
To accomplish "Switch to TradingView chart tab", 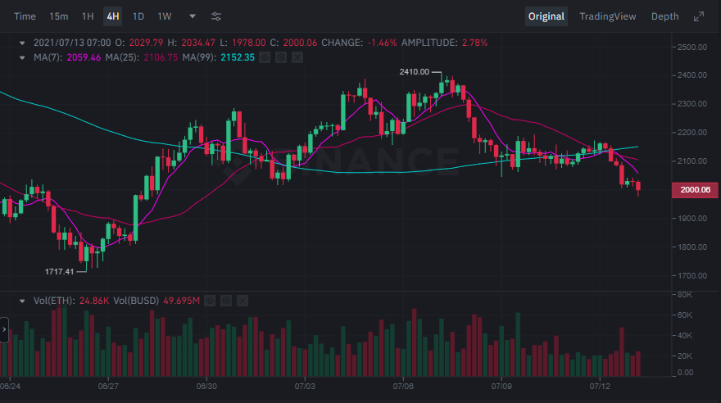I will click(x=607, y=16).
